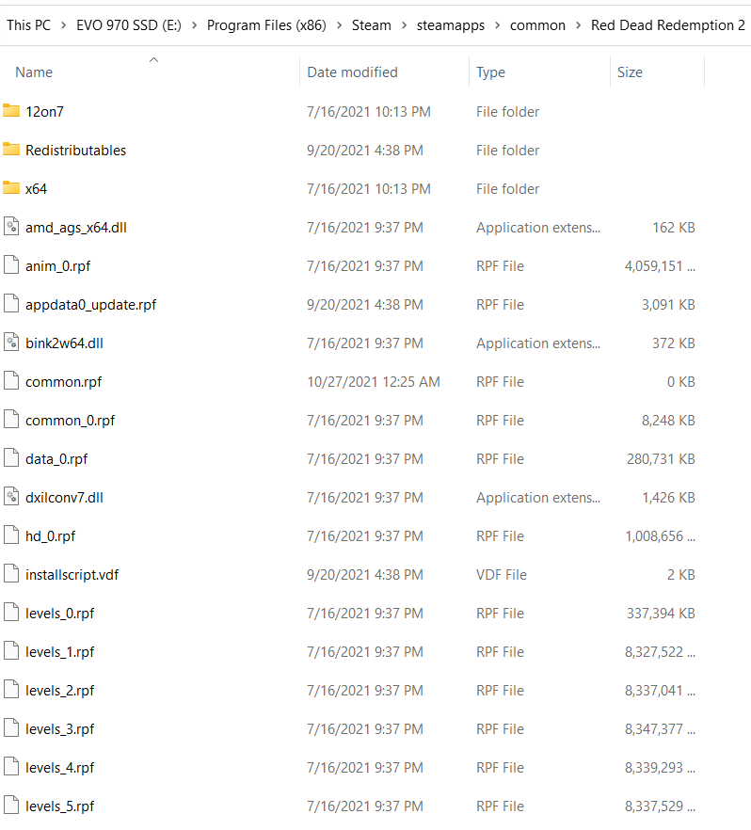Screen dimensions: 751x830
Task: Select file name installscript.vdf
Action: [x=72, y=575]
